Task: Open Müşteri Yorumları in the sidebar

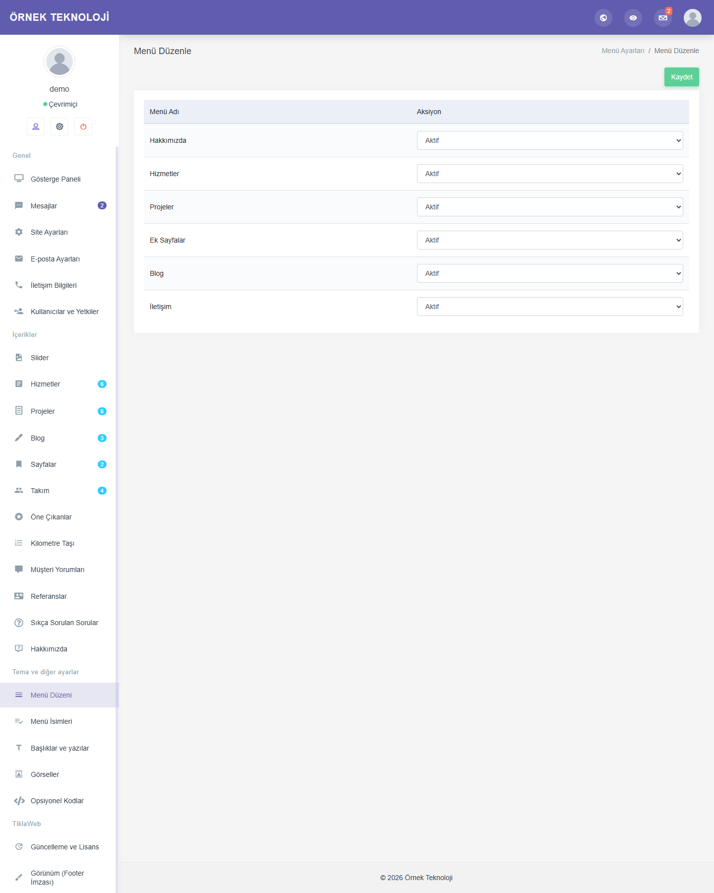Action: pyautogui.click(x=59, y=570)
